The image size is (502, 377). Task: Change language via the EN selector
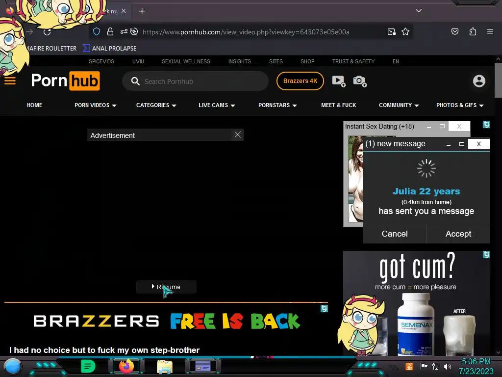click(x=396, y=61)
